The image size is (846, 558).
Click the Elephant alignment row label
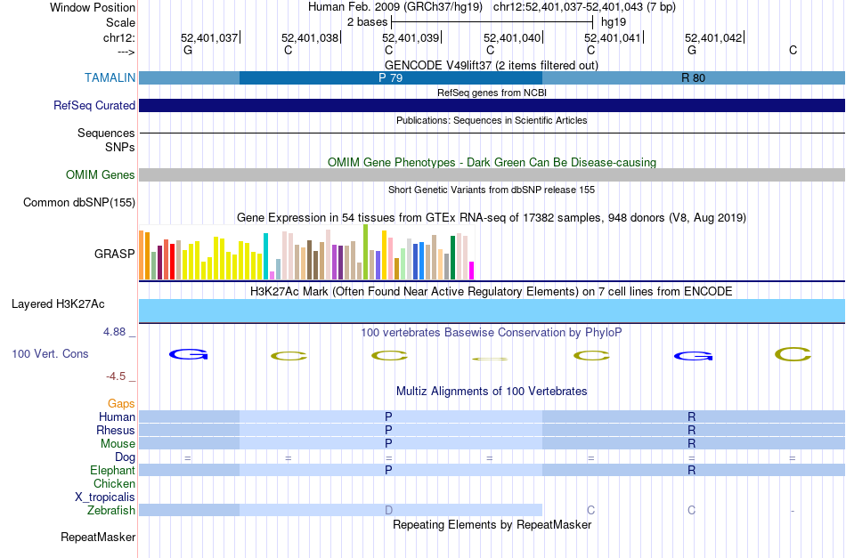coord(112,470)
